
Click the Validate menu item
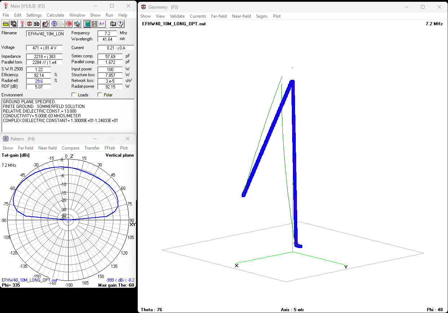coord(177,16)
